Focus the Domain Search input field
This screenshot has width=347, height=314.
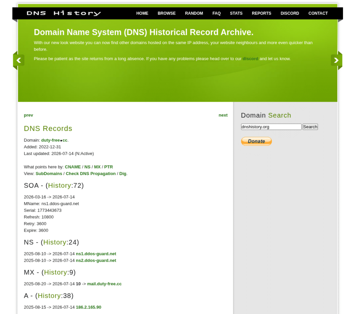[271, 127]
